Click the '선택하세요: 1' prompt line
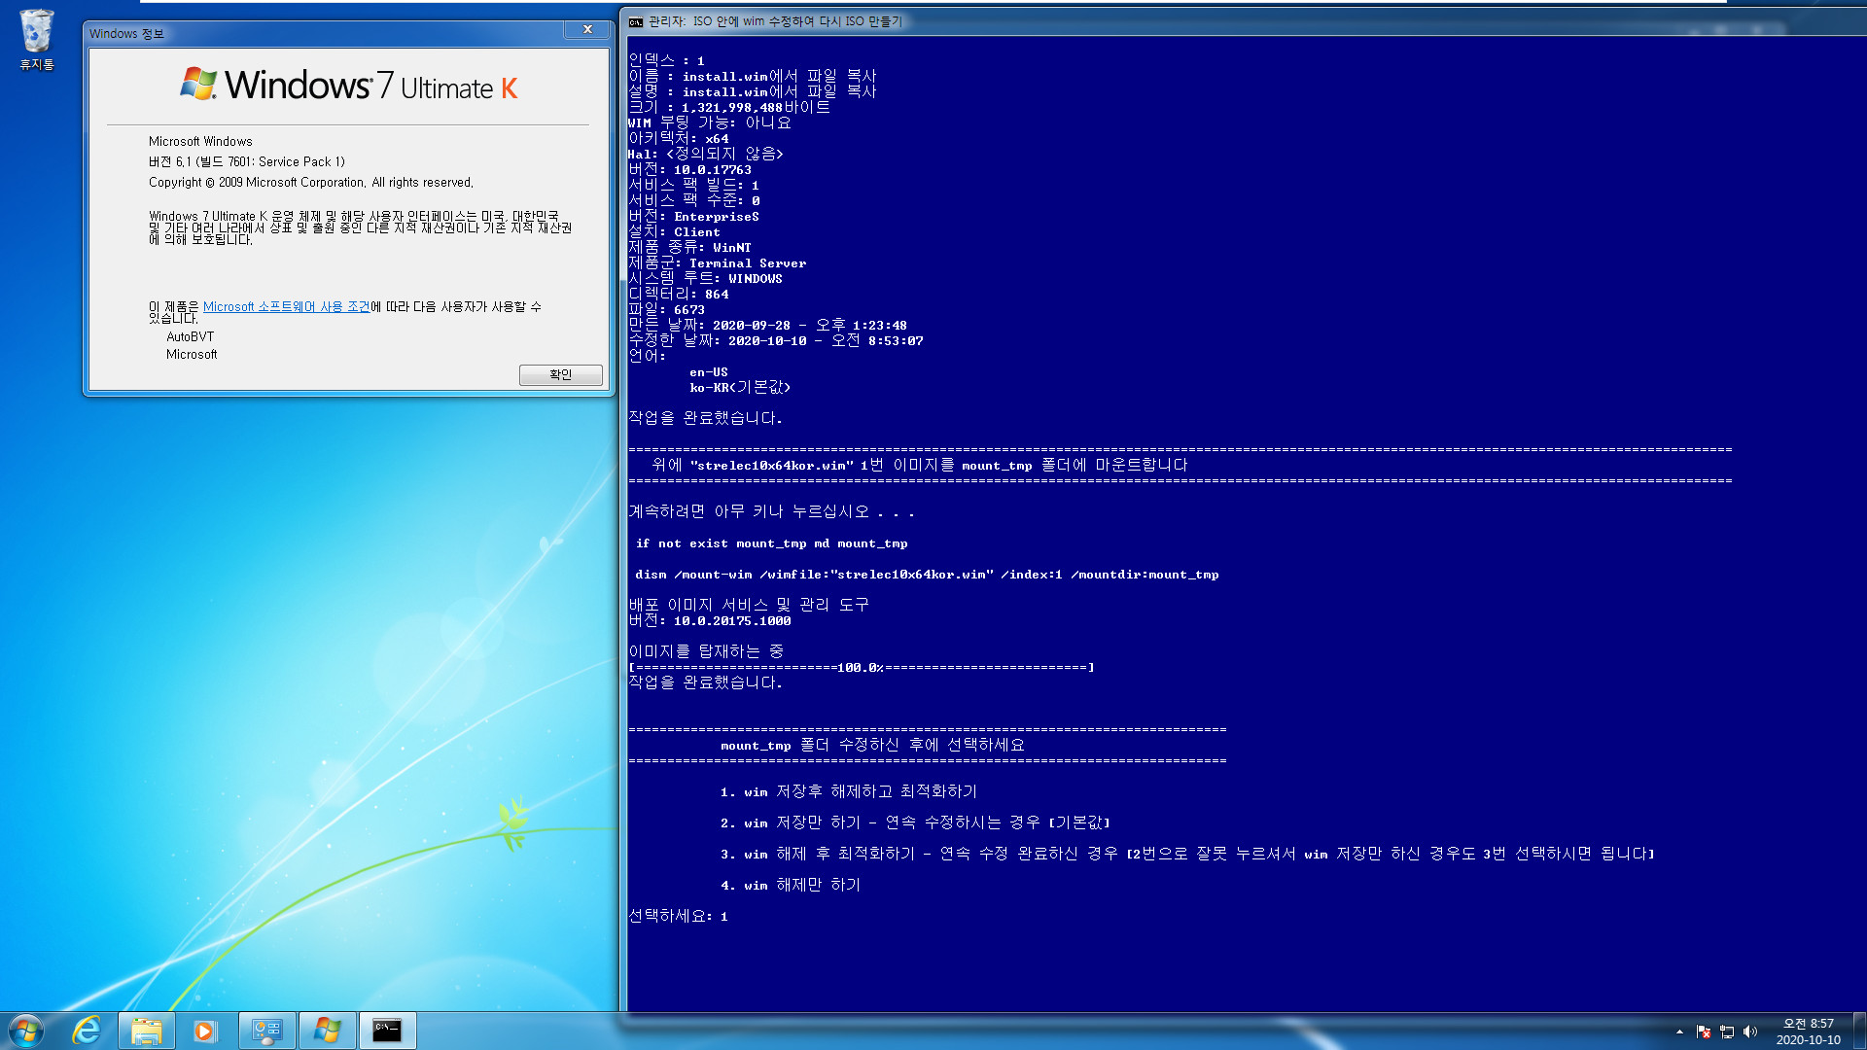This screenshot has height=1050, width=1867. tap(678, 916)
